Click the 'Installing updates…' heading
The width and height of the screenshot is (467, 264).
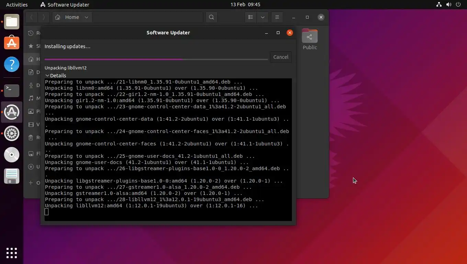(67, 46)
